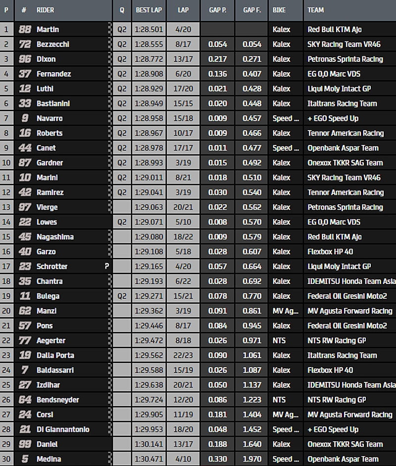Click the checkered flag marker beside Vierge
The image size is (396, 466).
click(x=109, y=207)
